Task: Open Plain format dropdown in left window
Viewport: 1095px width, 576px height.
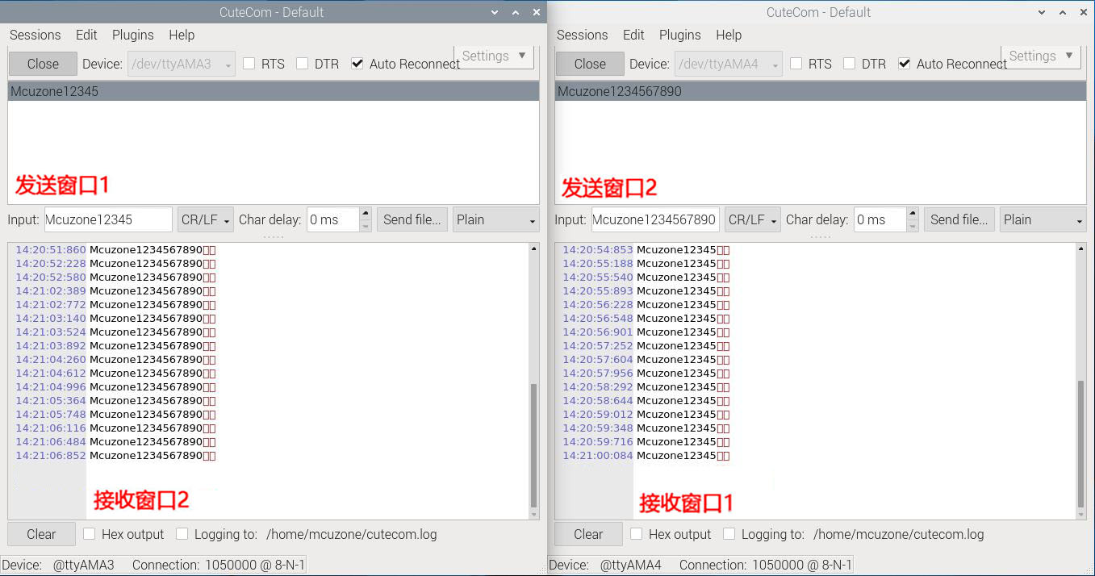Action: click(495, 219)
